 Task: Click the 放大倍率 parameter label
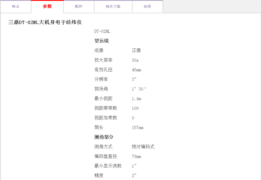(x=104, y=60)
